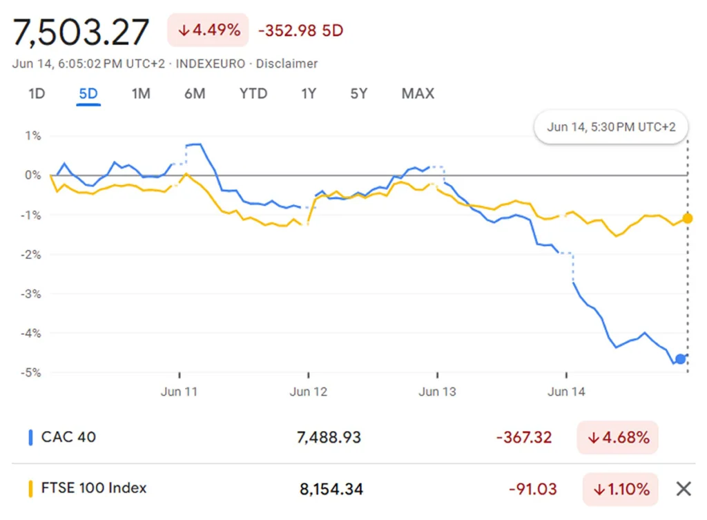
Task: View the 1Y time range
Action: coord(309,94)
